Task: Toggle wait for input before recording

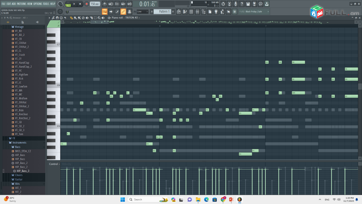Action: [x=111, y=4]
